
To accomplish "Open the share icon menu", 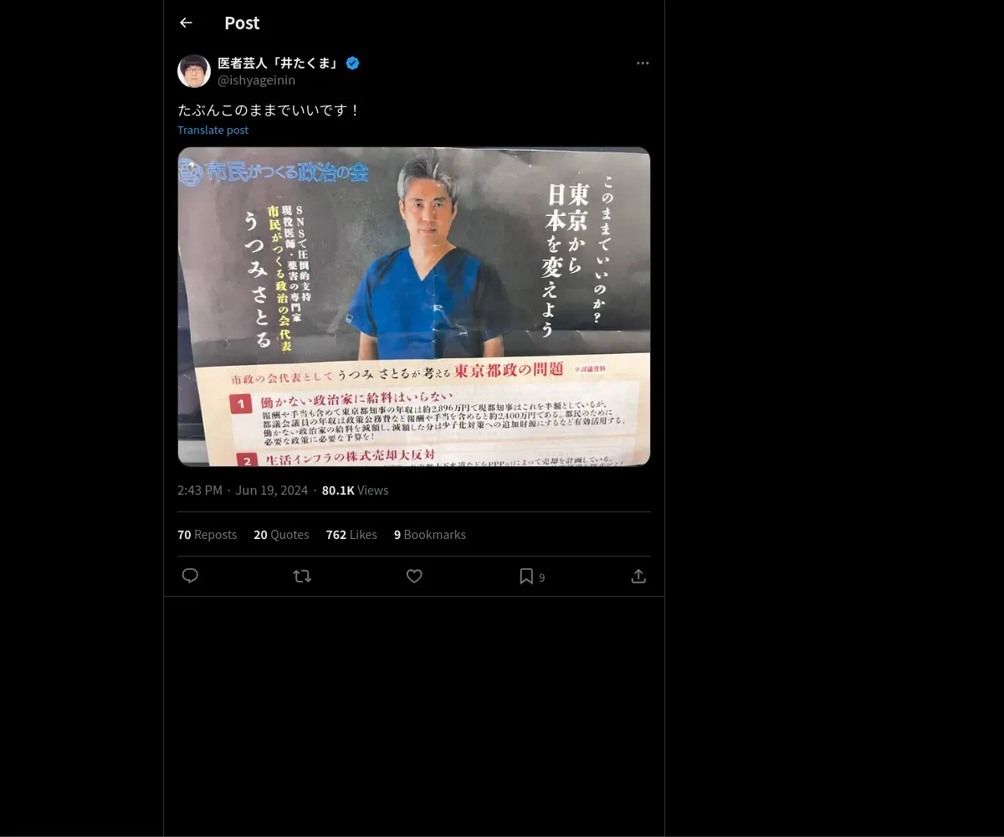I will click(x=638, y=576).
